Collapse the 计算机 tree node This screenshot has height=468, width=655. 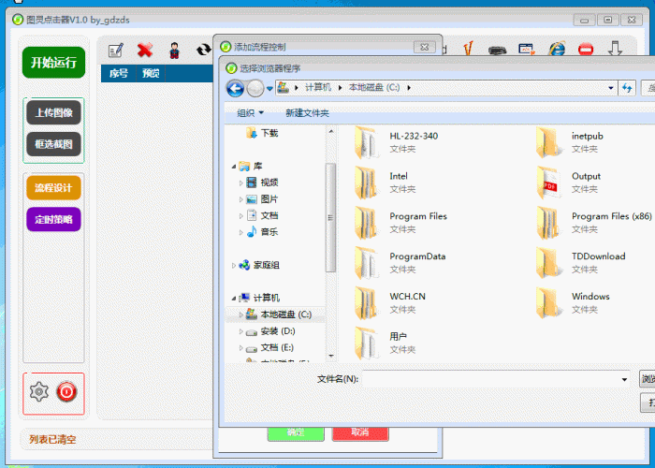[234, 299]
